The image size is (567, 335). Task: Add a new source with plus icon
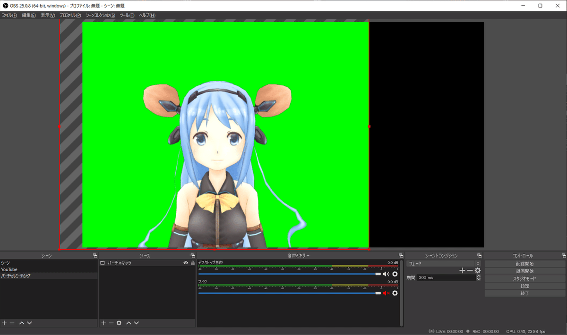point(103,323)
